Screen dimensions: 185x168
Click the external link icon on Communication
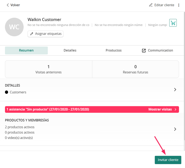coord(144,50)
